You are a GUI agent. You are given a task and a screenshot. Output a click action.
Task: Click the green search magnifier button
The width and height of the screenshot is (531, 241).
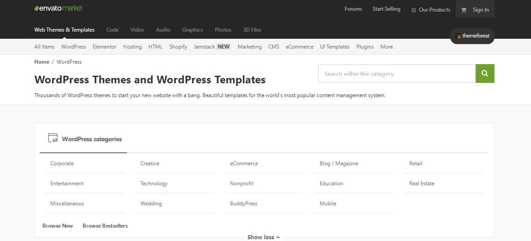tap(485, 74)
